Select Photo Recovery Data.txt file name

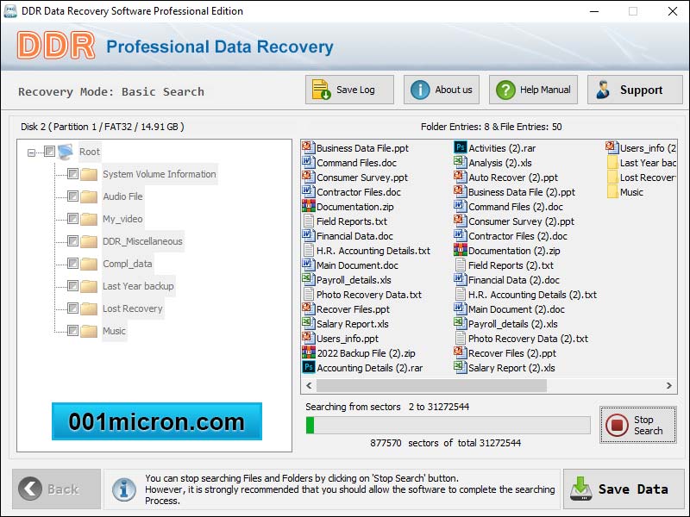point(369,295)
